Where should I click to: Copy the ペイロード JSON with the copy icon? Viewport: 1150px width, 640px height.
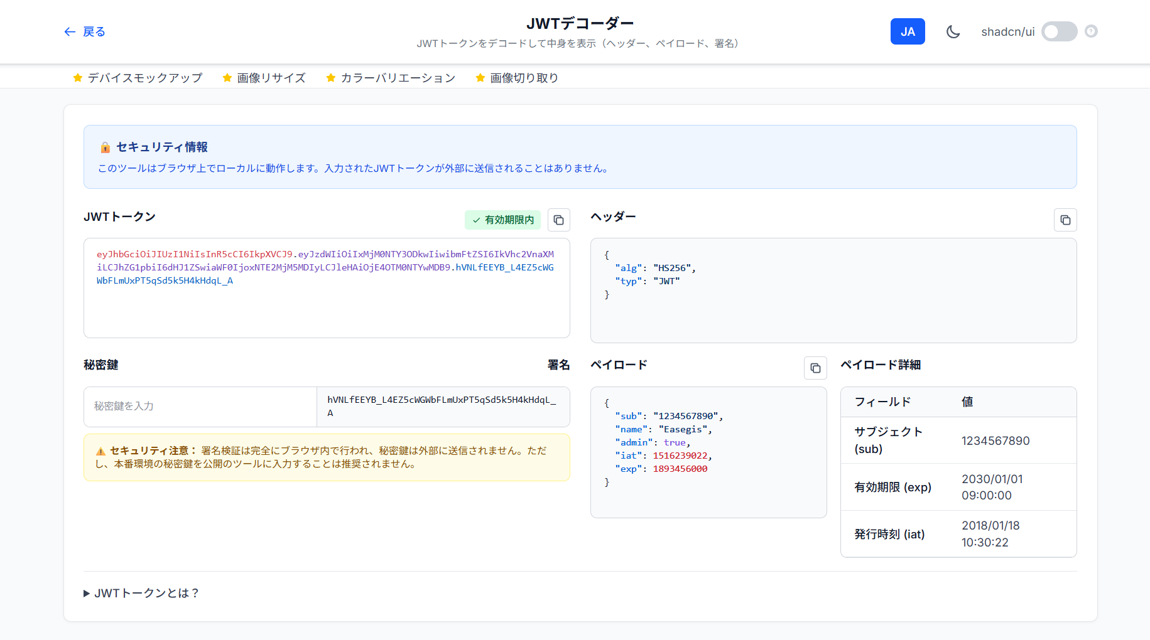[x=815, y=368]
